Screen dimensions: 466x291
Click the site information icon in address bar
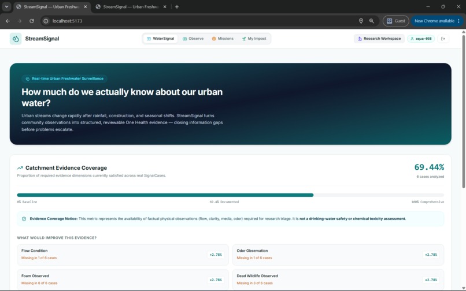tap(46, 21)
